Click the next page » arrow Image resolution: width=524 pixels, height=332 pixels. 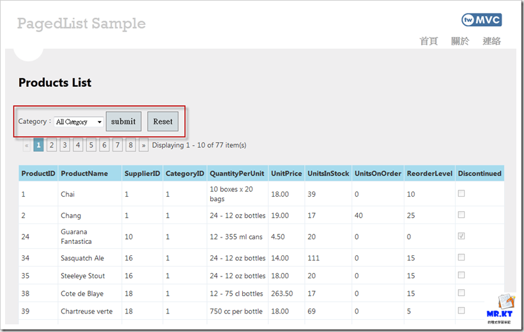[144, 146]
